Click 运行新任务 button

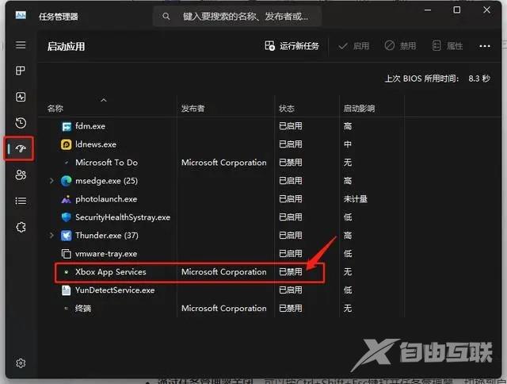[x=292, y=46]
